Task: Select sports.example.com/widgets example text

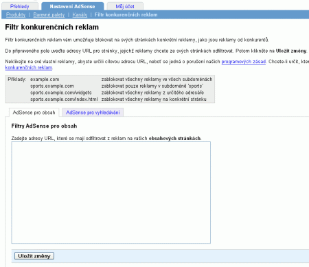Action: tap(61, 93)
